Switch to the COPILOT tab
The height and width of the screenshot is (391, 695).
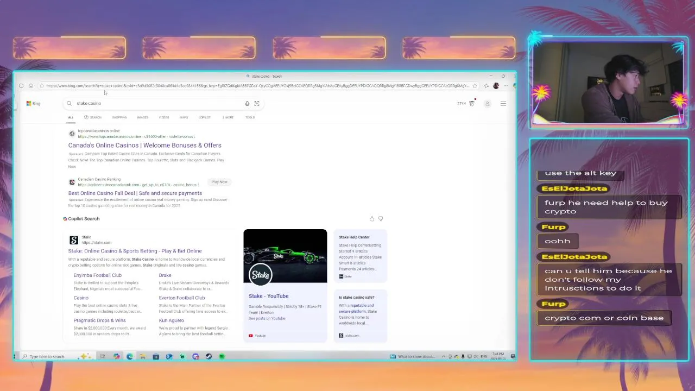pyautogui.click(x=204, y=117)
